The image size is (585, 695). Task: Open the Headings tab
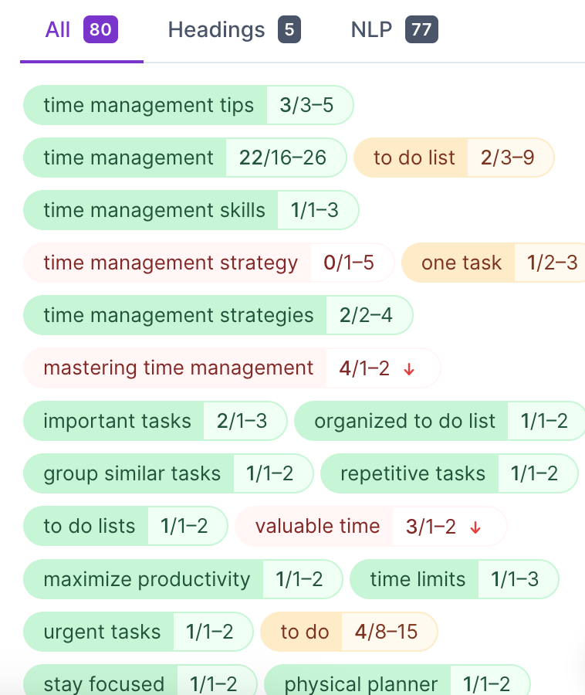[x=234, y=30]
